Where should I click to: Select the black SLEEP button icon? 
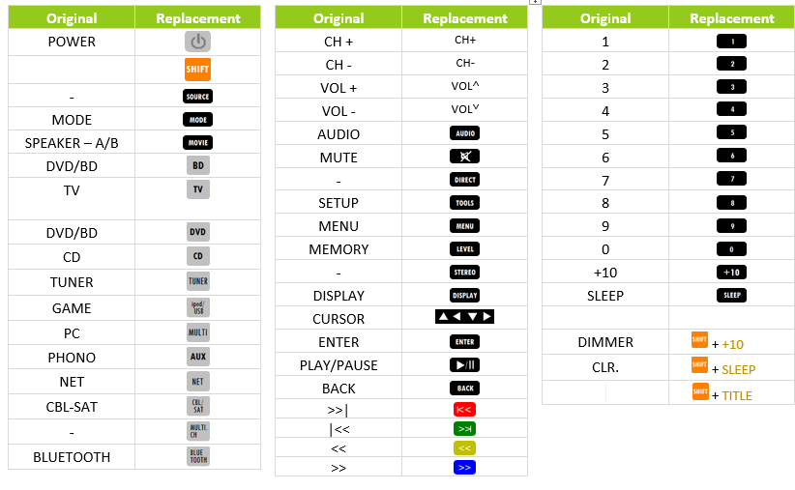731,295
